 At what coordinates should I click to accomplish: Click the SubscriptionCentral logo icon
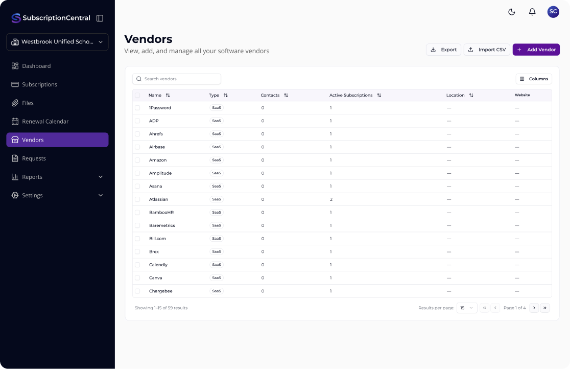[x=16, y=18]
